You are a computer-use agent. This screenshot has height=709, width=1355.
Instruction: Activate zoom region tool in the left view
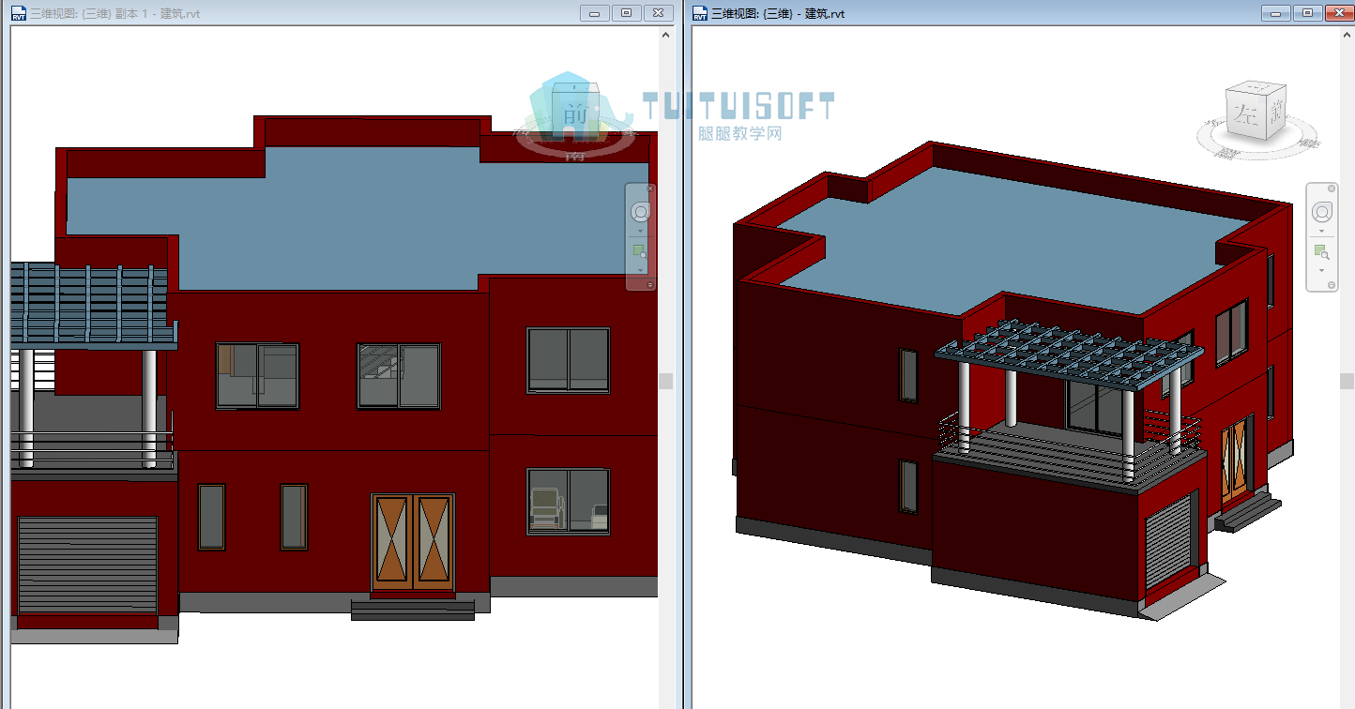tap(640, 251)
